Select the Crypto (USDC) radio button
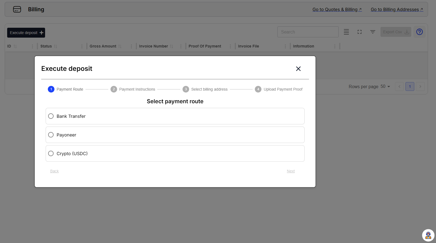 click(x=51, y=153)
